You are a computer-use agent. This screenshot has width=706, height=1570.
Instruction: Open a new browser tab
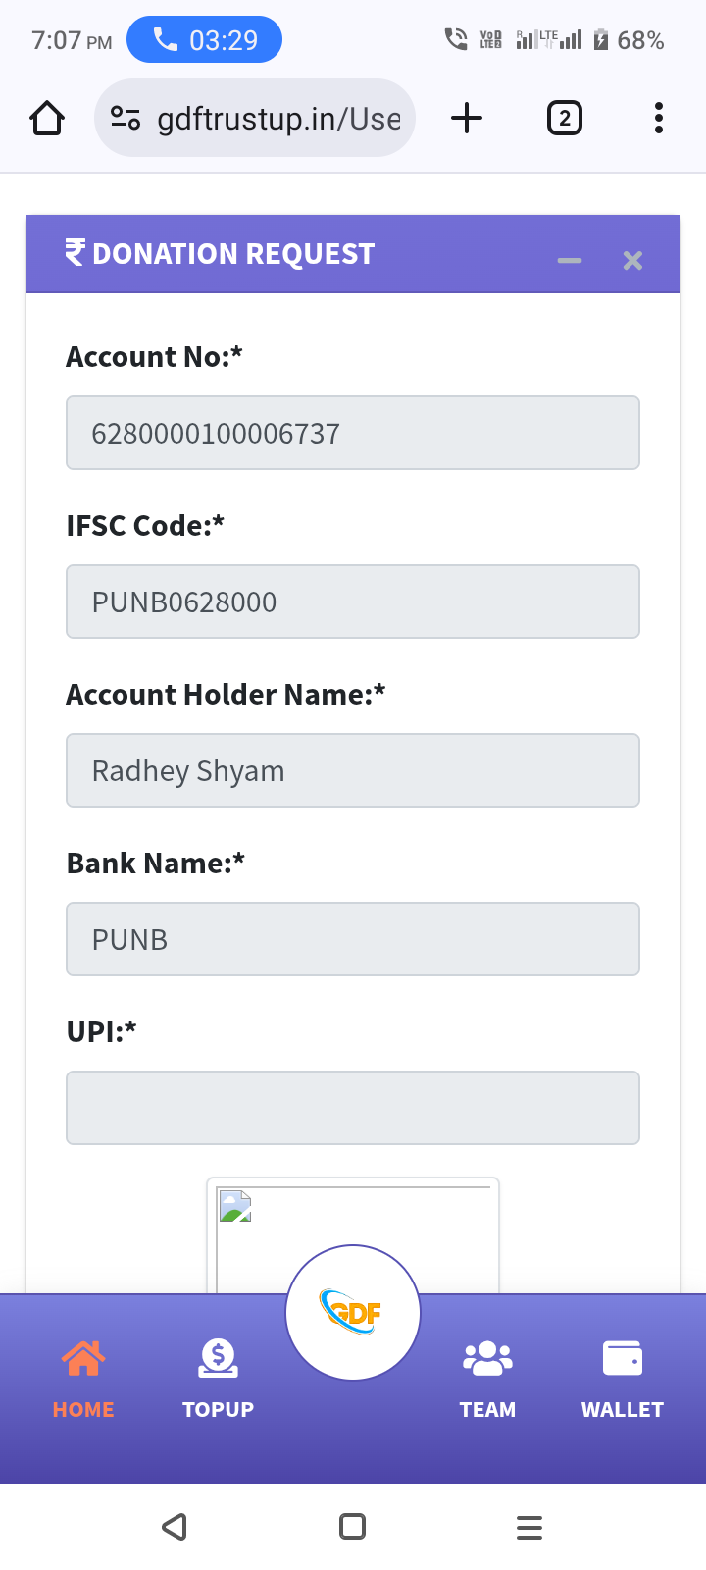point(467,119)
